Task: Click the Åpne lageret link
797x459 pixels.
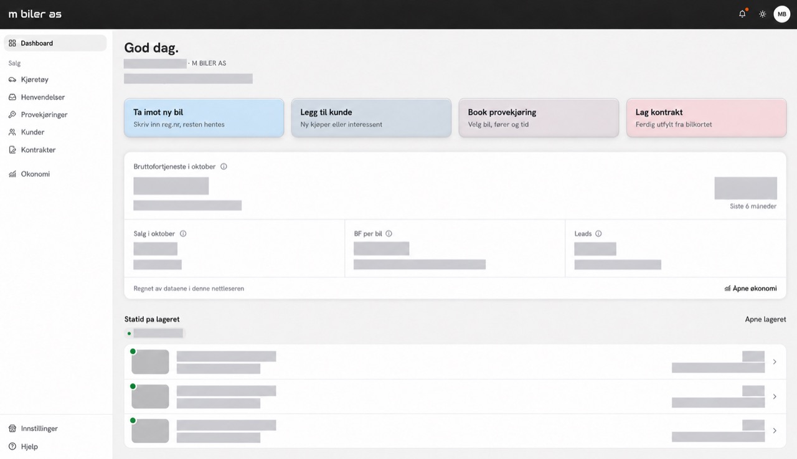Action: (765, 319)
